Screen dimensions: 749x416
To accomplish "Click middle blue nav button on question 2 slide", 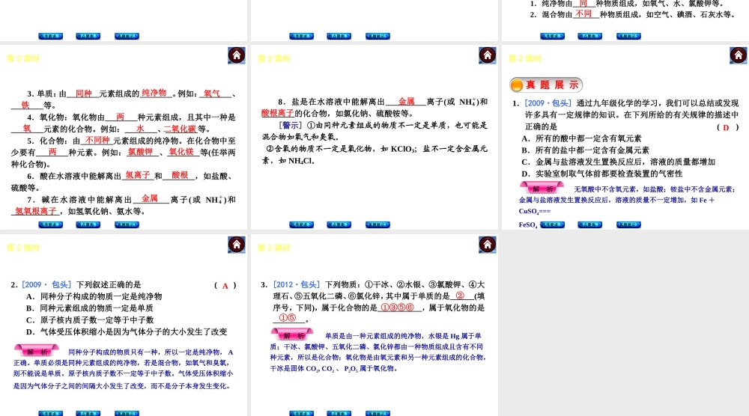I will point(88,413).
